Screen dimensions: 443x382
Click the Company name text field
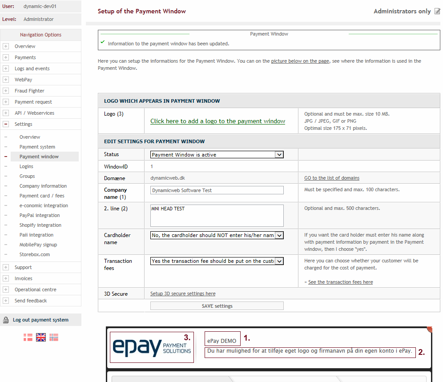point(217,190)
